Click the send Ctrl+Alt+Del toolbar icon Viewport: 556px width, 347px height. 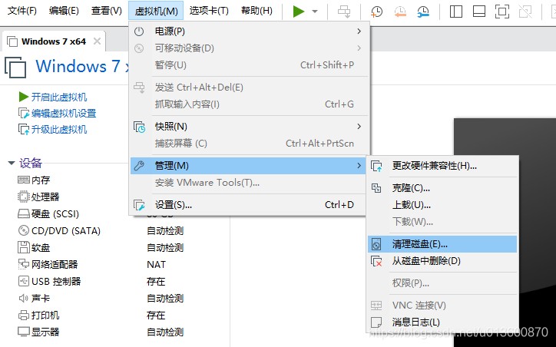[x=344, y=12]
